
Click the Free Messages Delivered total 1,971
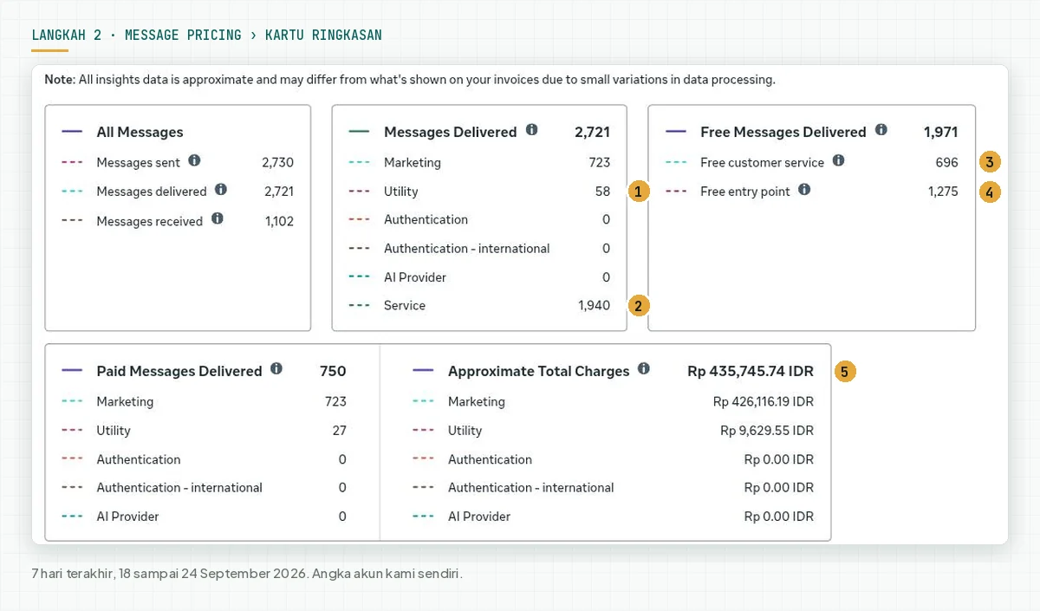coord(941,132)
